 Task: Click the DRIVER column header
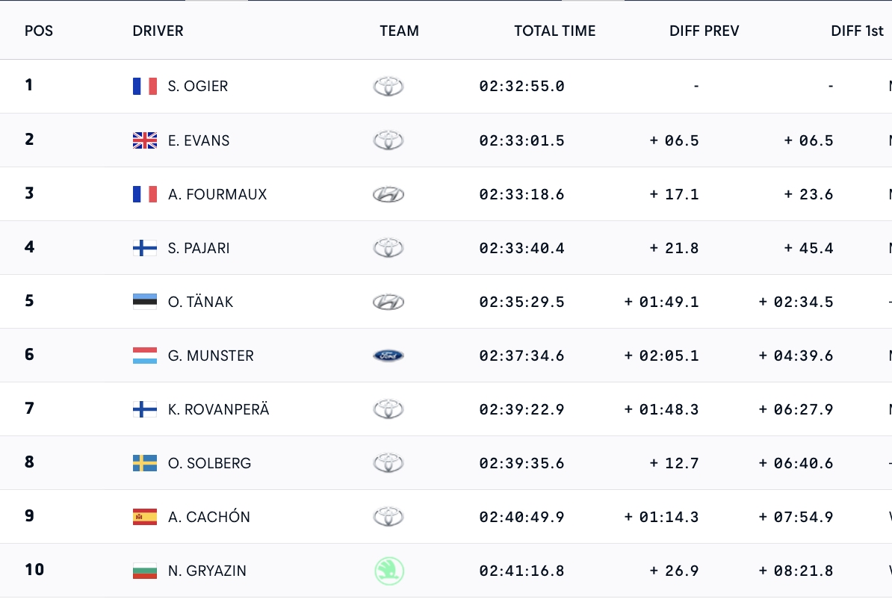click(x=158, y=31)
